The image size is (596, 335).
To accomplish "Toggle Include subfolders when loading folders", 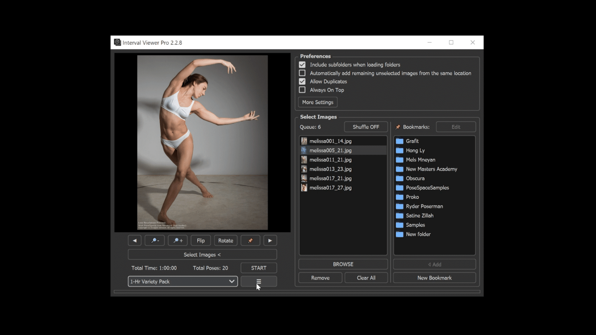I will point(302,65).
